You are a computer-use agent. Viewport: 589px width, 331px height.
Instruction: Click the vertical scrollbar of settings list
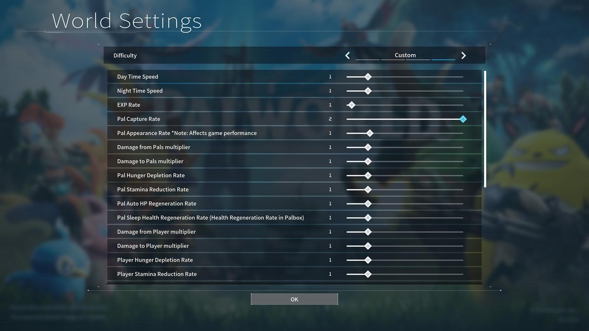click(x=485, y=129)
